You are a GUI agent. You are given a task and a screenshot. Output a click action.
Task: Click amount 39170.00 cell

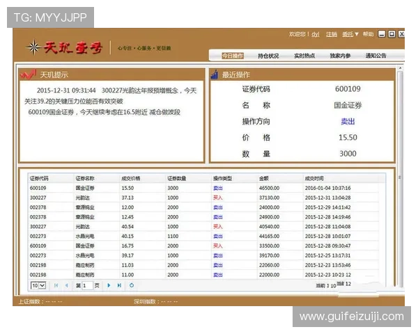269,255
